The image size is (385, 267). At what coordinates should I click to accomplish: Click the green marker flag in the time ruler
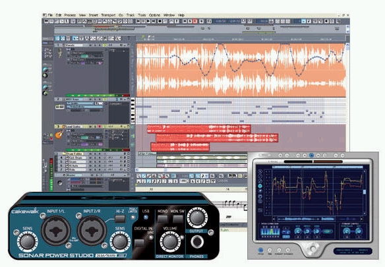point(143,37)
